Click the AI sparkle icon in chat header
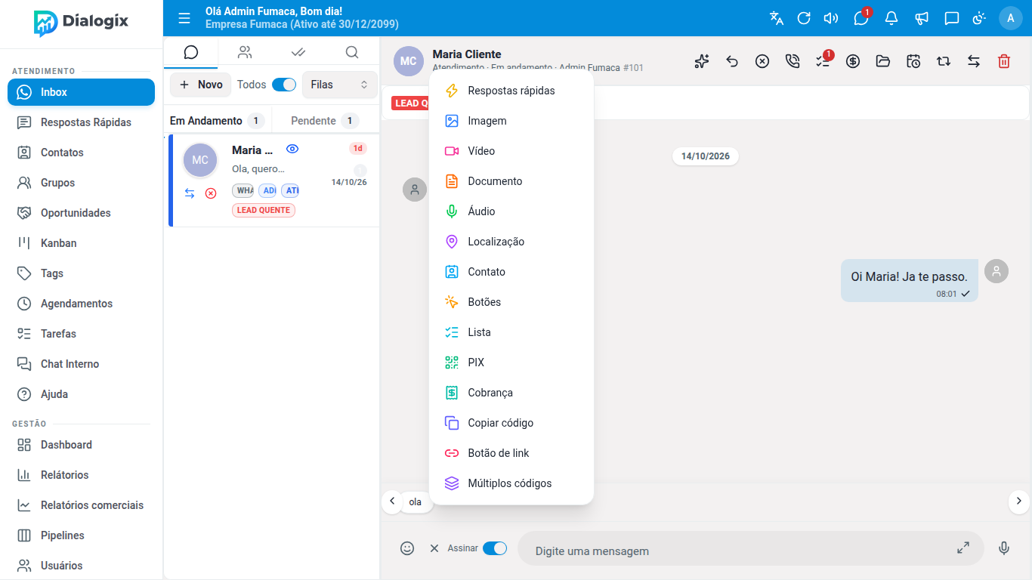Screen dimensions: 1032x580 pos(702,61)
